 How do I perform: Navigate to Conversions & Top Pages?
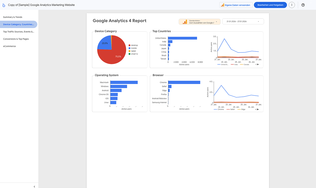(x=16, y=39)
